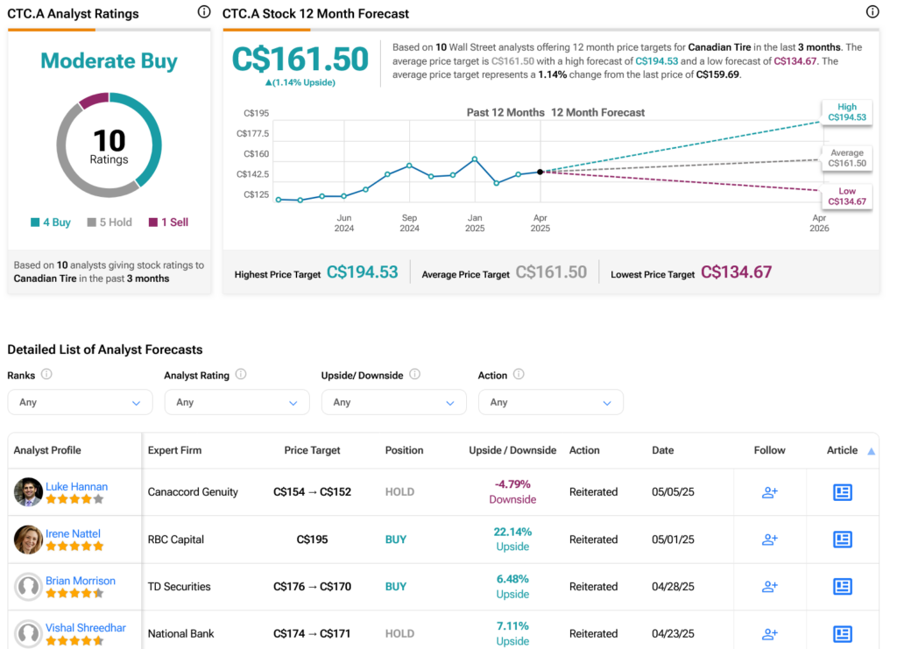Viewport: 897px width, 649px height.
Task: Click Lowest Price Target C$134.67 value
Action: 736,272
